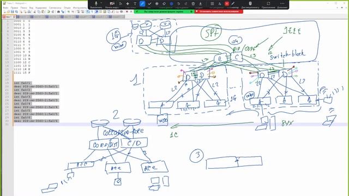Image resolution: width=349 pixels, height=196 pixels.
Task: Click Open file toolbar icon
Action: click(x=8, y=11)
